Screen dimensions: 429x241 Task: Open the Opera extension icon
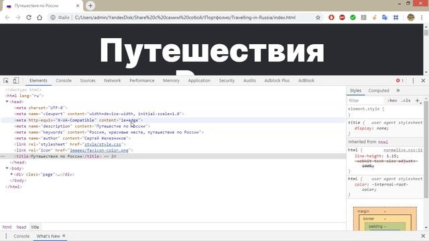pos(331,17)
